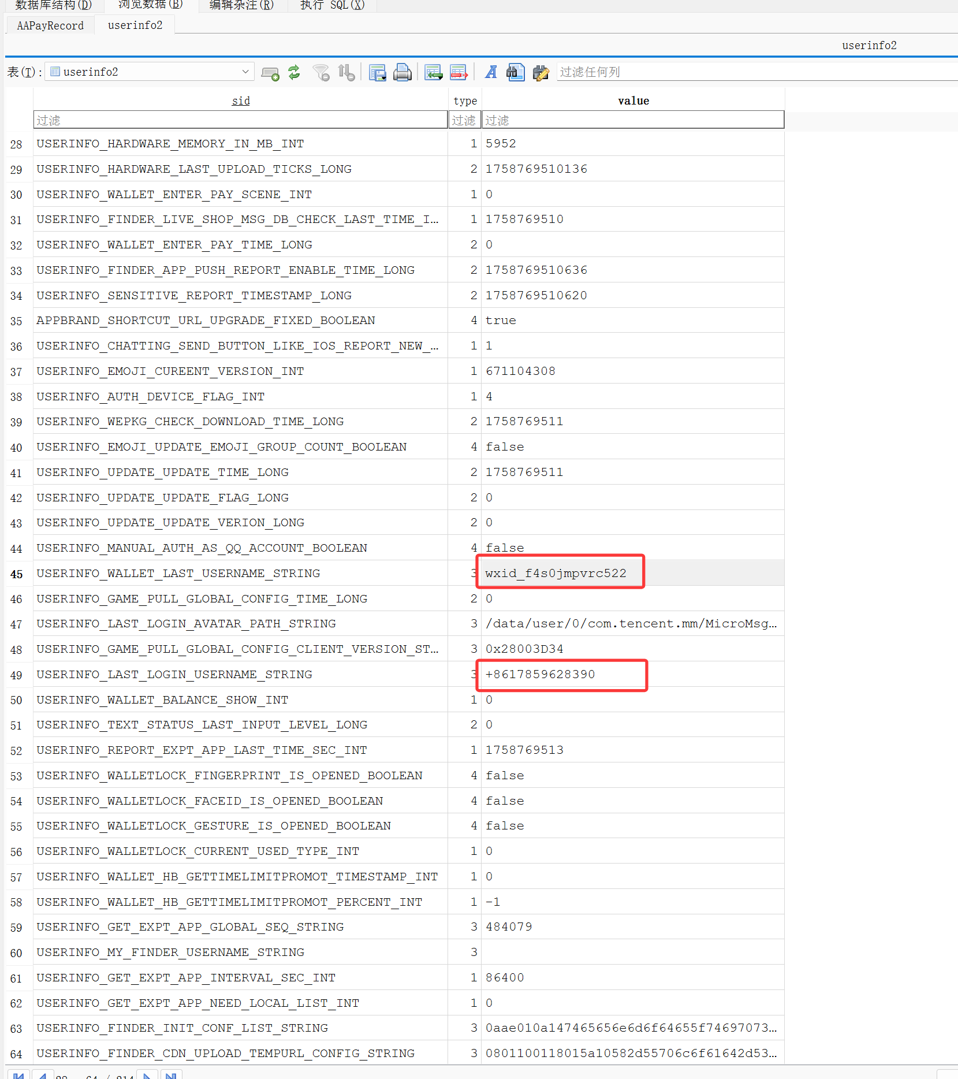
Task: Select the USERINFO_EMOJI_CUREENT_VERSION_INT cell
Action: [x=240, y=371]
